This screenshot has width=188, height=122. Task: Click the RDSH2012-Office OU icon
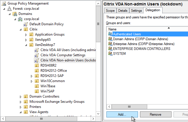tap(37, 71)
